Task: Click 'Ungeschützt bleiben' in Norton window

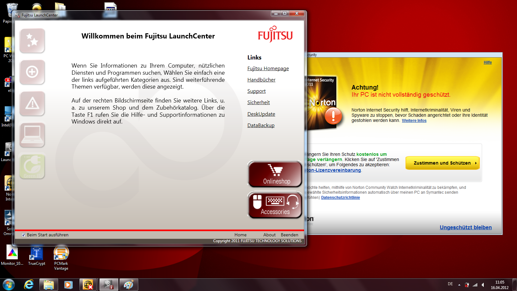Action: click(x=466, y=227)
